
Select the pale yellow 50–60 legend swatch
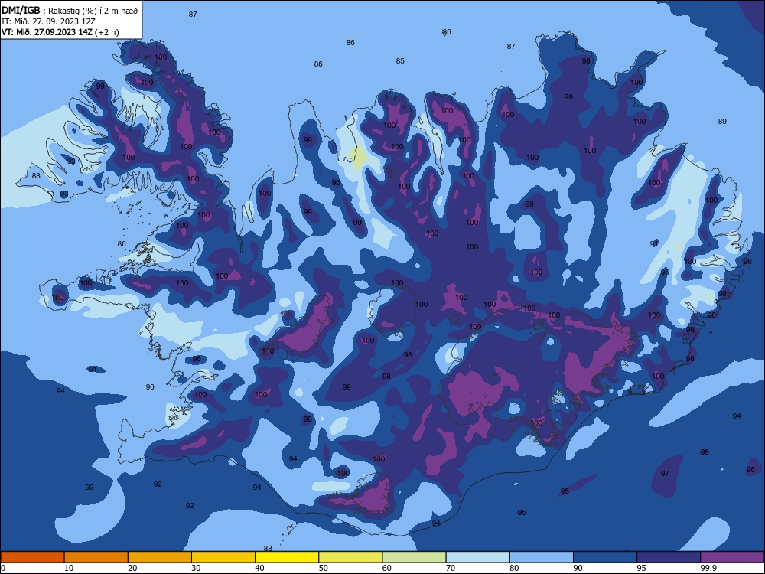pyautogui.click(x=350, y=557)
